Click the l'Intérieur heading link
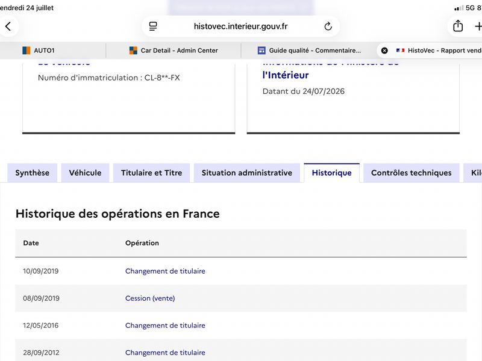Image resolution: width=482 pixels, height=361 pixels. click(x=286, y=75)
